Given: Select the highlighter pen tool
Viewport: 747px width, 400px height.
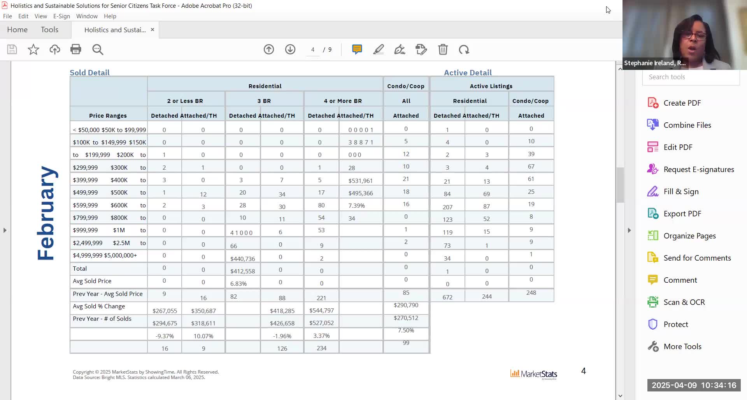Looking at the screenshot, I should [379, 49].
